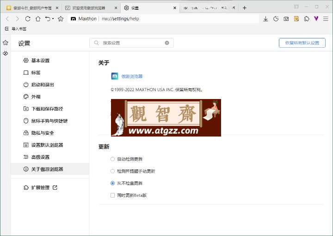Image resolution: width=333 pixels, height=236 pixels.
Task: Open the favorites star in the side panel
Action: point(6,43)
